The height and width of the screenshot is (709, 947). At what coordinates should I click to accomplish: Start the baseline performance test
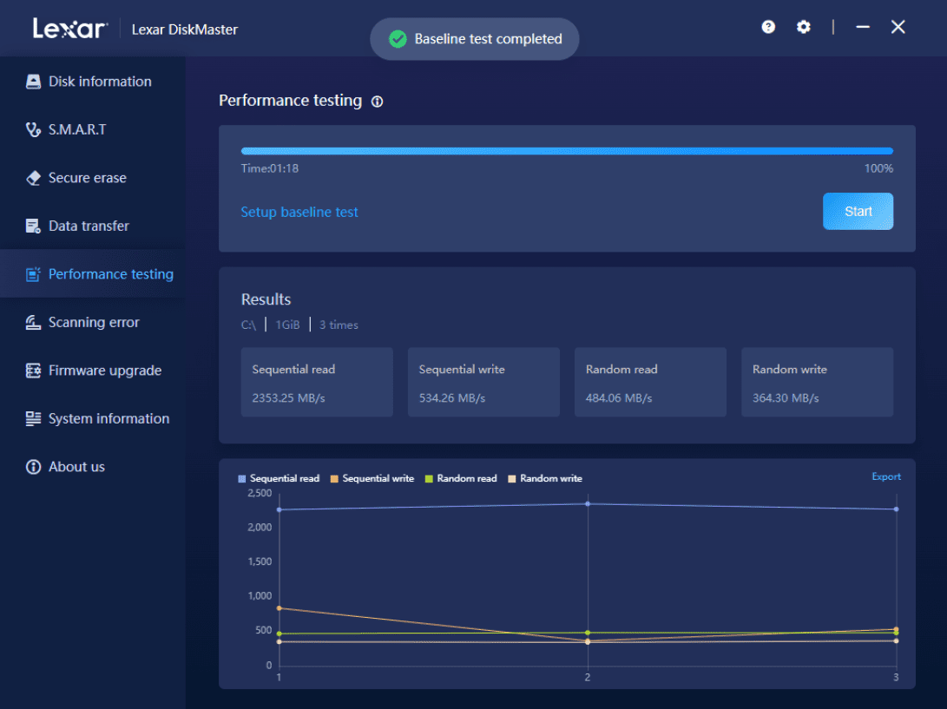coord(858,212)
